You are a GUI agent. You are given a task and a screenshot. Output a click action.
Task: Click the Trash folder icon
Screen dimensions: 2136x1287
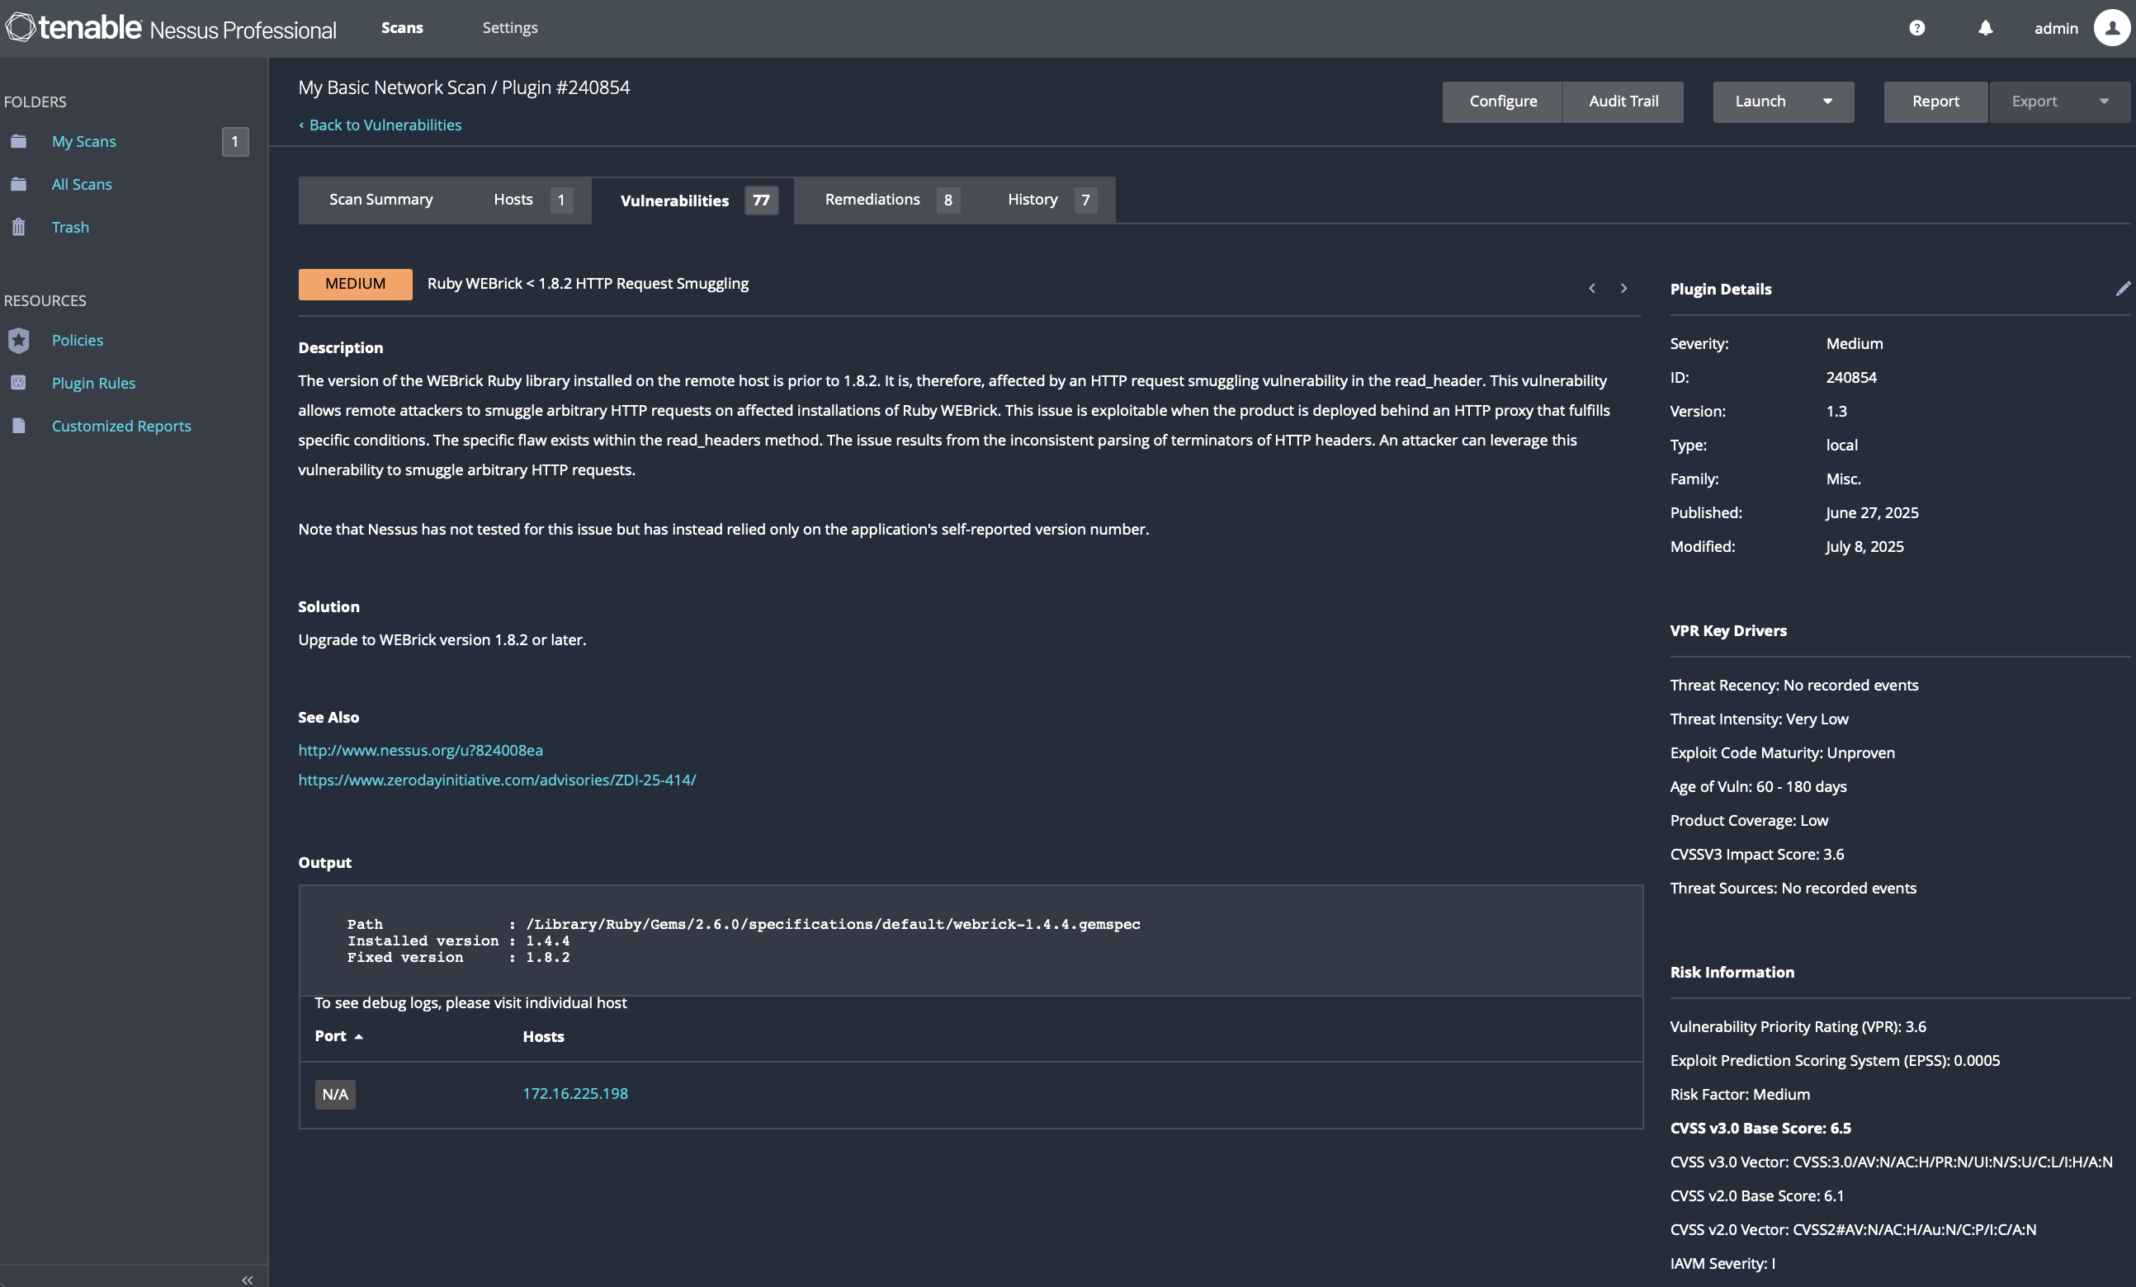point(18,227)
